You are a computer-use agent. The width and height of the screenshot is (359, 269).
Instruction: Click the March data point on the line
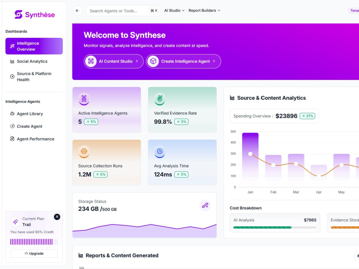[296, 164]
